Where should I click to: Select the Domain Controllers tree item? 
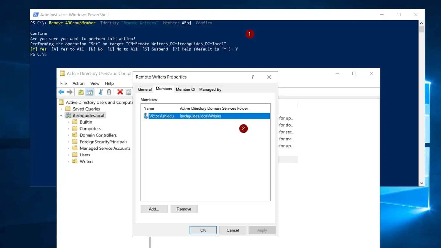coord(98,135)
